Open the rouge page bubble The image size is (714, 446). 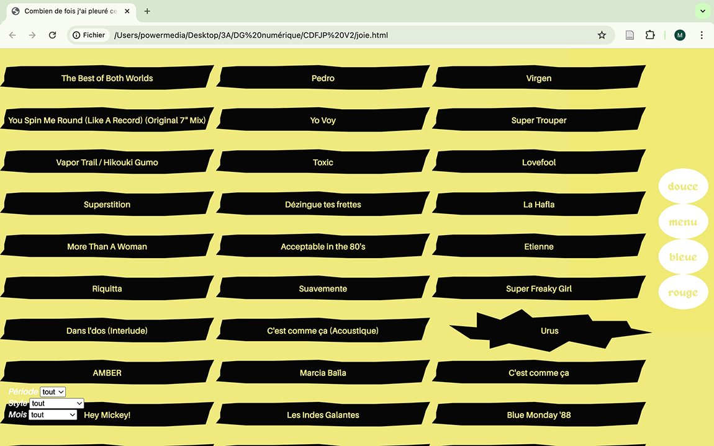coord(683,292)
